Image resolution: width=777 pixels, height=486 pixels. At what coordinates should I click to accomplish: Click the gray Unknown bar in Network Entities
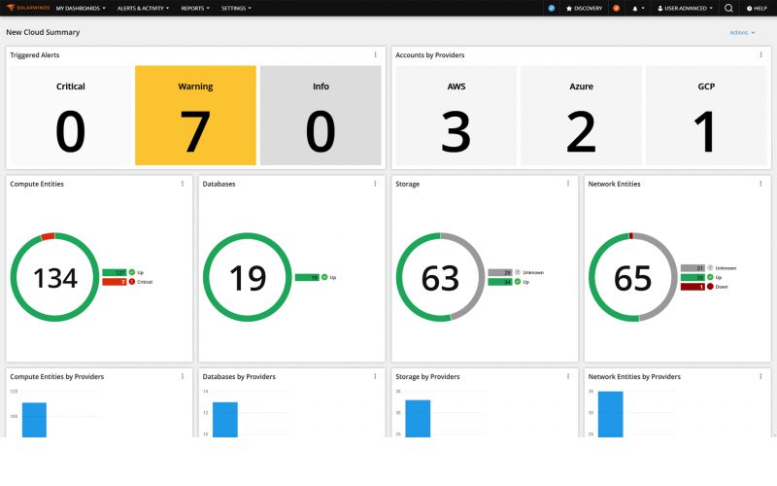pyautogui.click(x=693, y=268)
